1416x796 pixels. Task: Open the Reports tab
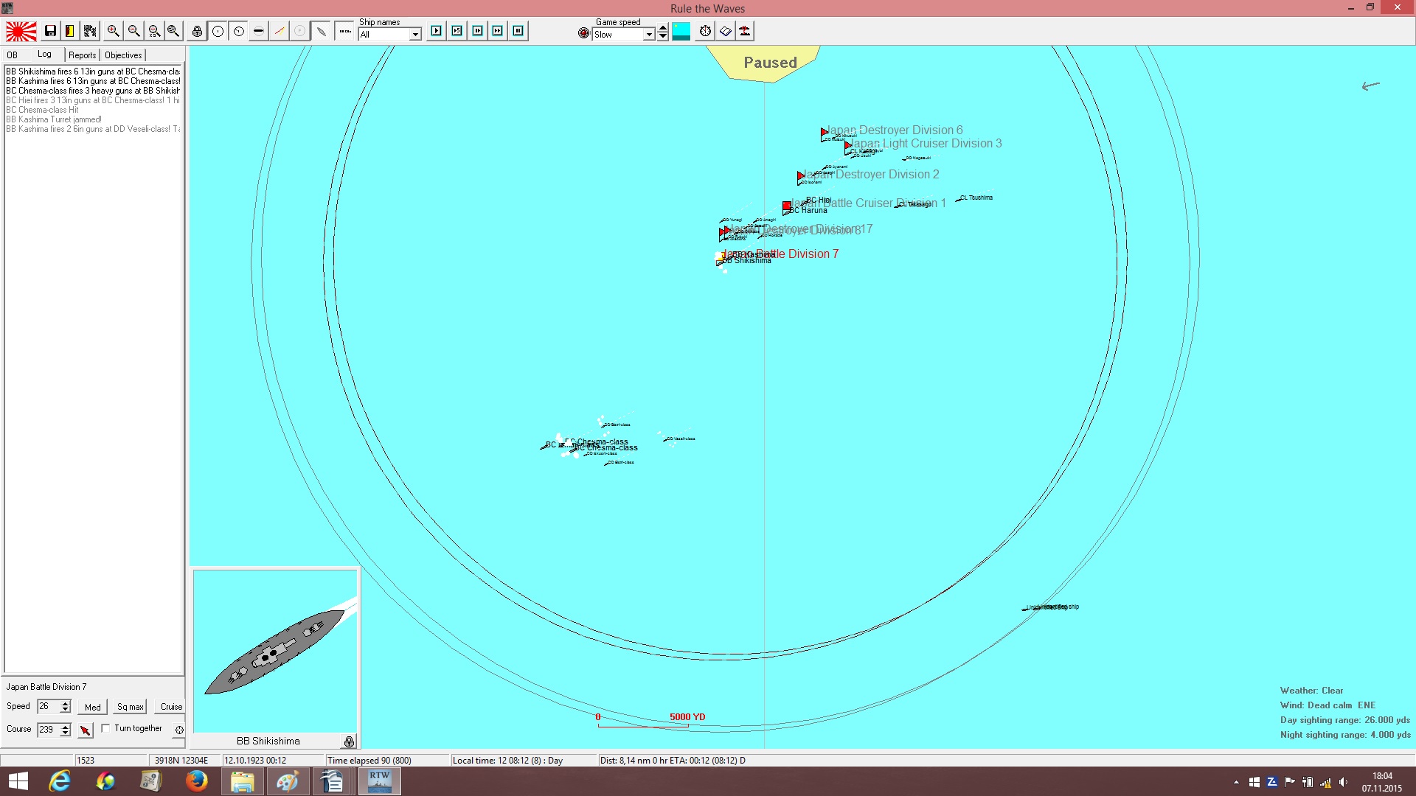click(83, 55)
